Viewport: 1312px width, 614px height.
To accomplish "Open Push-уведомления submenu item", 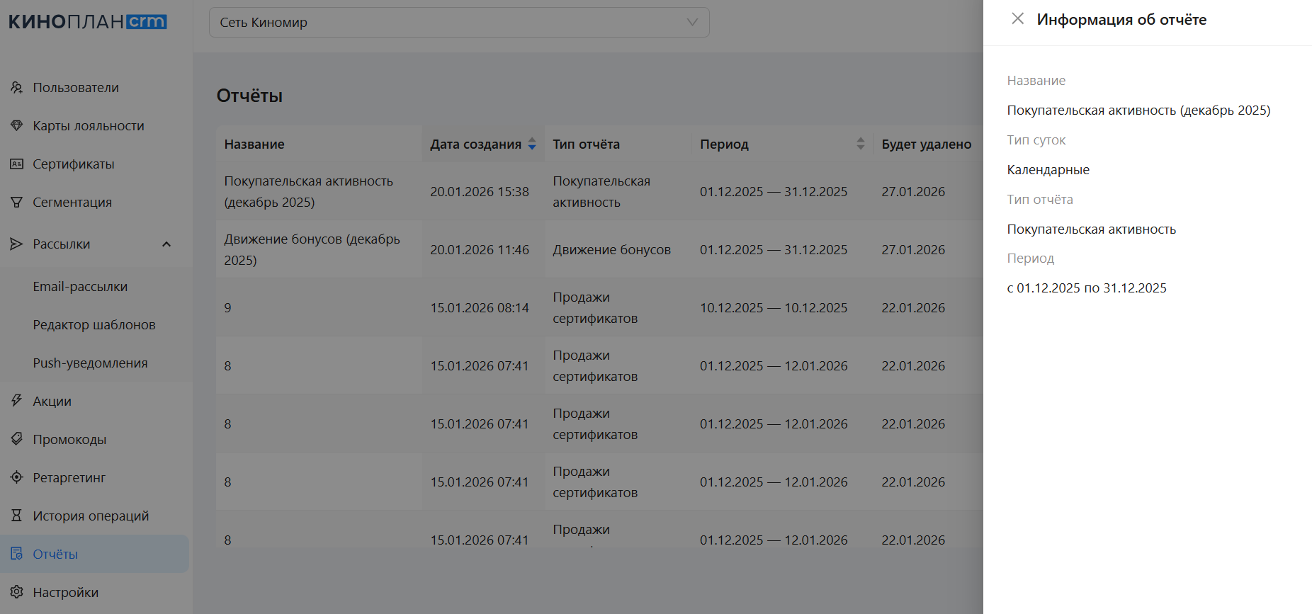I will coord(90,363).
